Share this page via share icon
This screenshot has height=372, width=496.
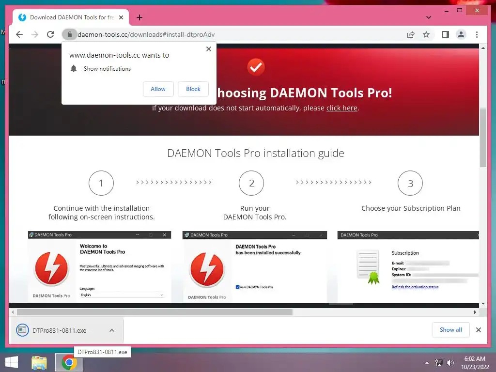pyautogui.click(x=411, y=34)
